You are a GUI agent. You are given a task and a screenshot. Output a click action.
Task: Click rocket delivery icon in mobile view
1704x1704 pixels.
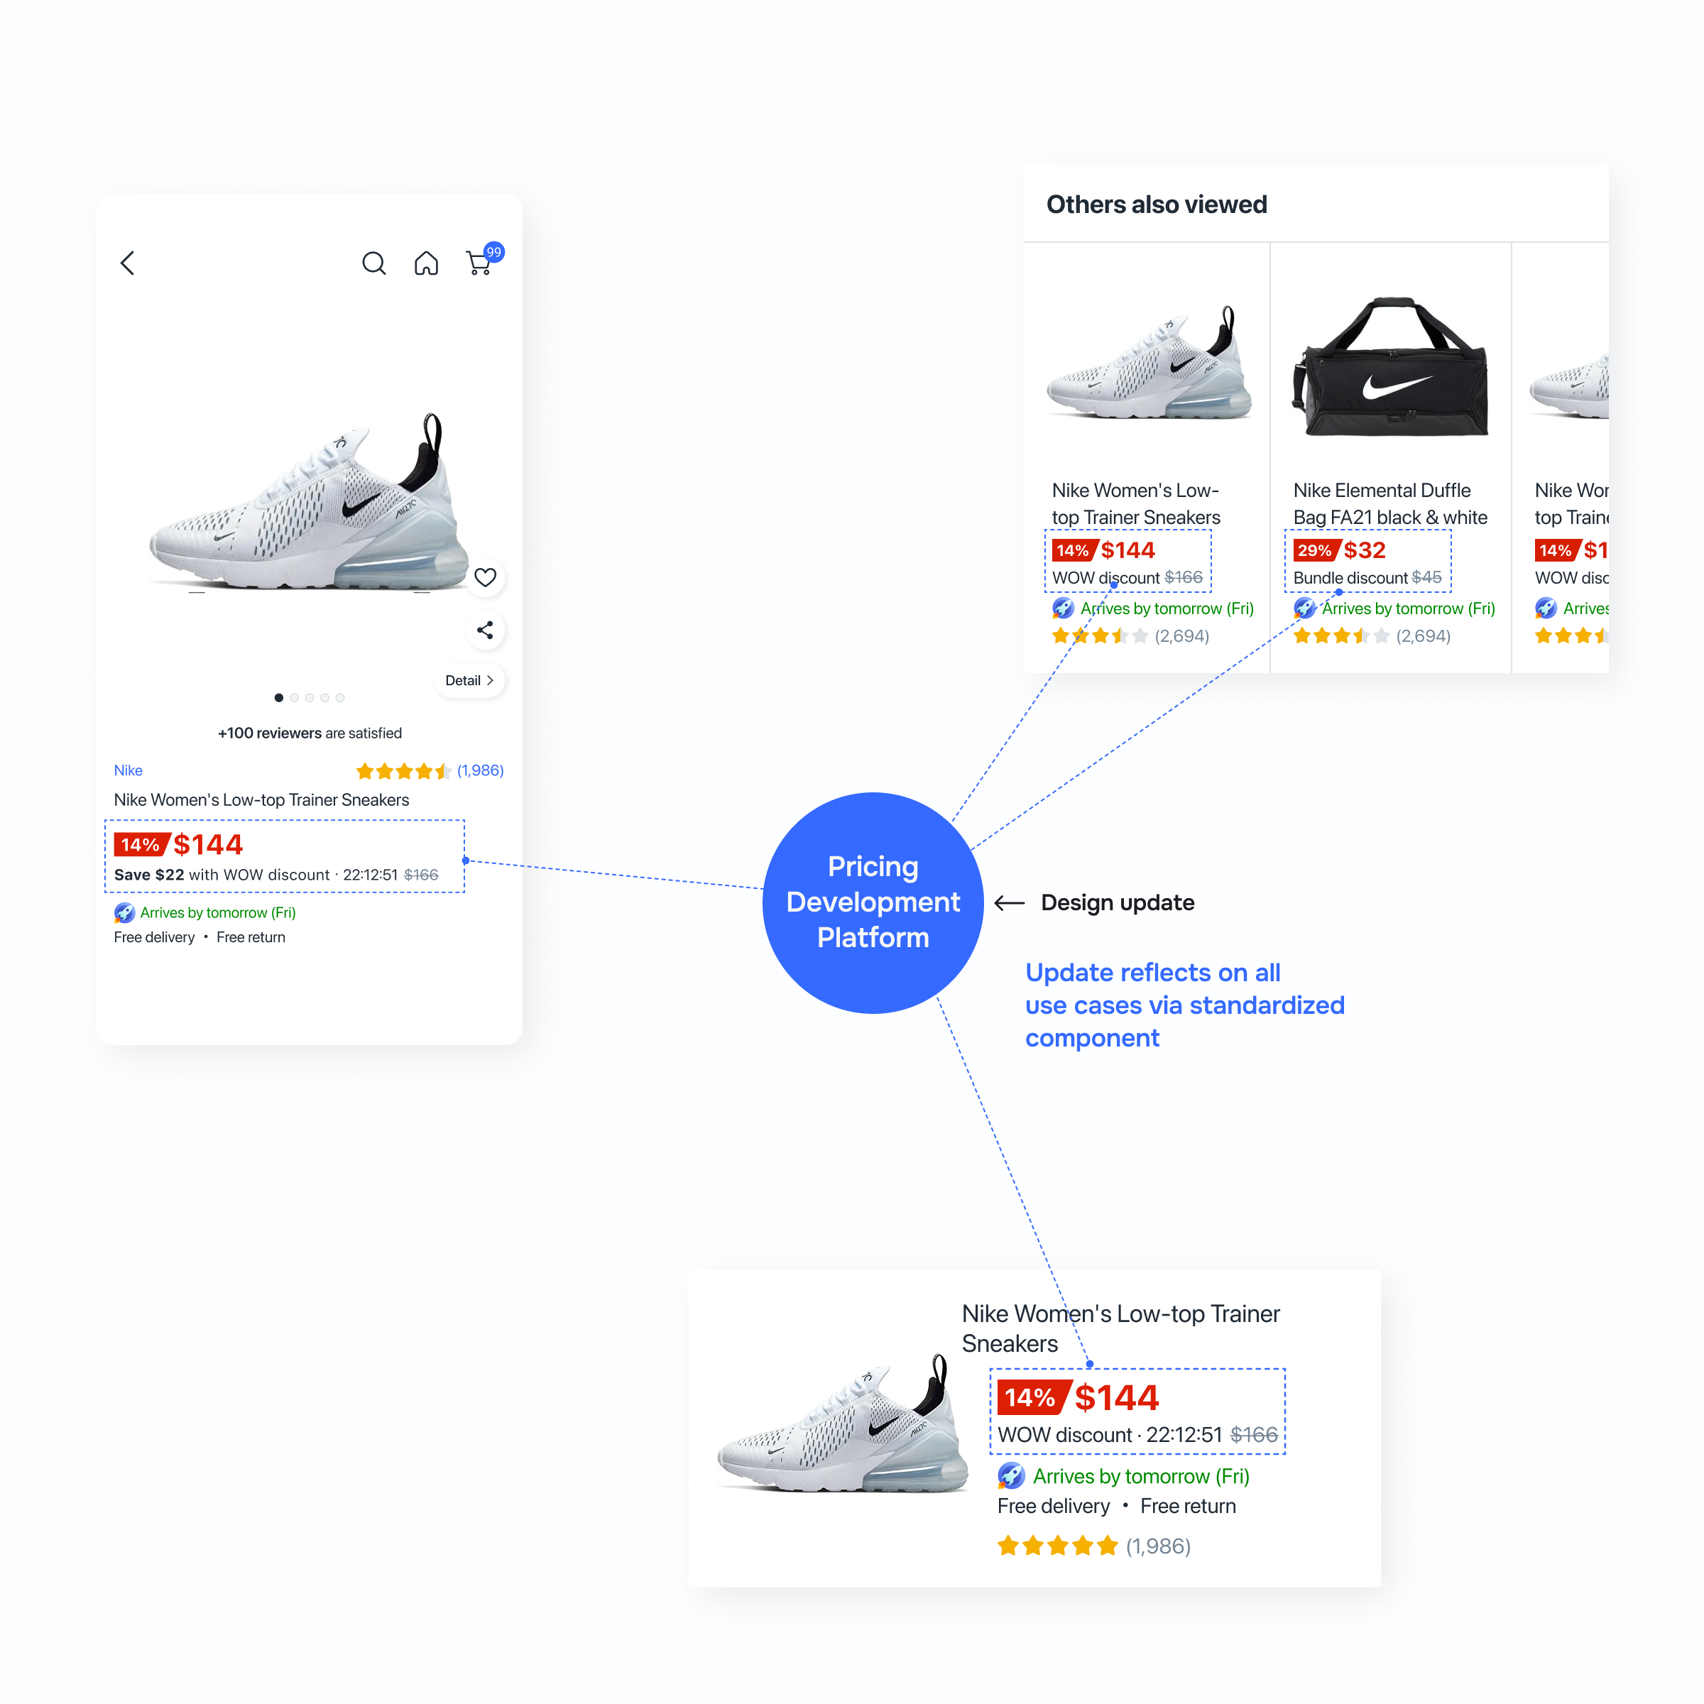coord(124,913)
